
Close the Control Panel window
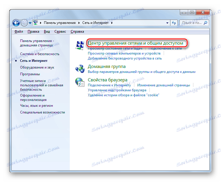coord(203,13)
